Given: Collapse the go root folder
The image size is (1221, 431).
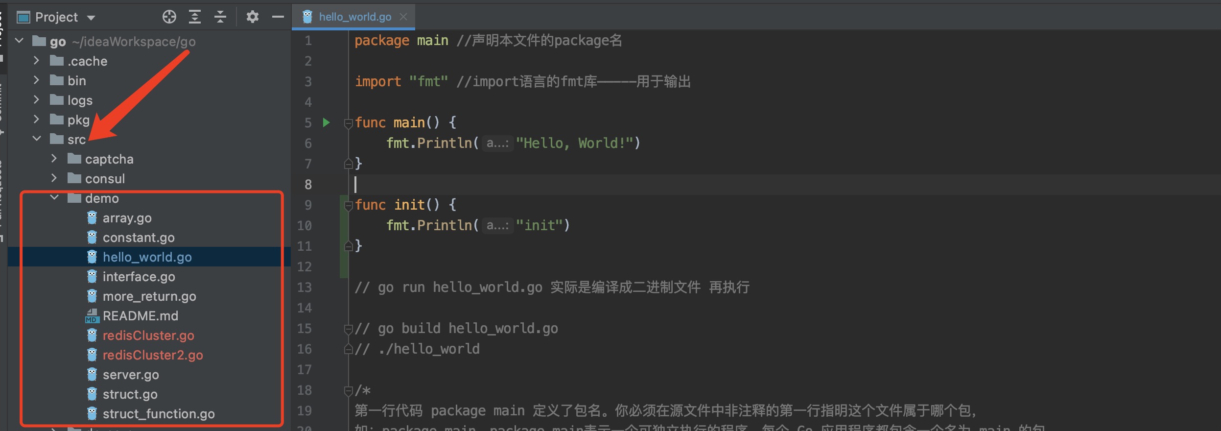Looking at the screenshot, I should coord(20,41).
